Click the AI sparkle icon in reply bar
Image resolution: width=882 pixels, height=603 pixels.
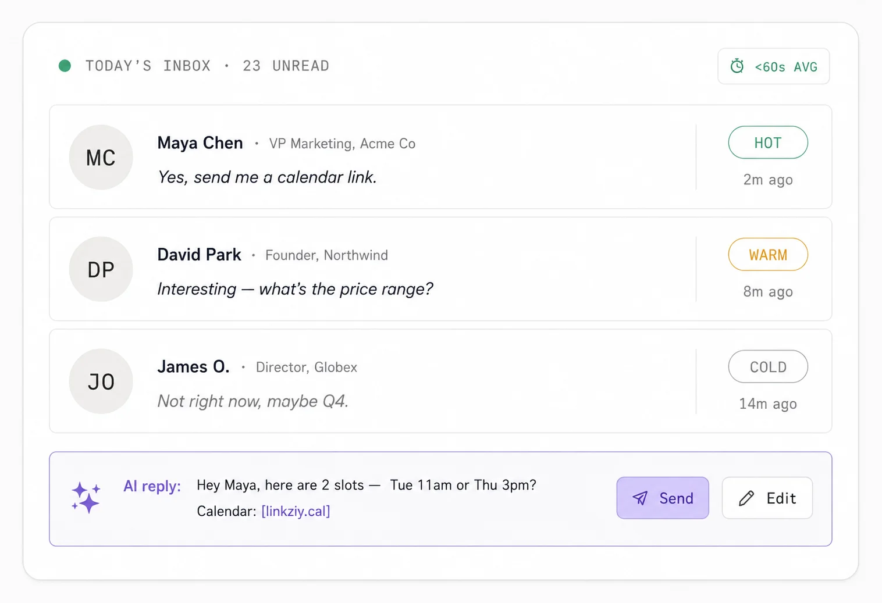(x=86, y=498)
